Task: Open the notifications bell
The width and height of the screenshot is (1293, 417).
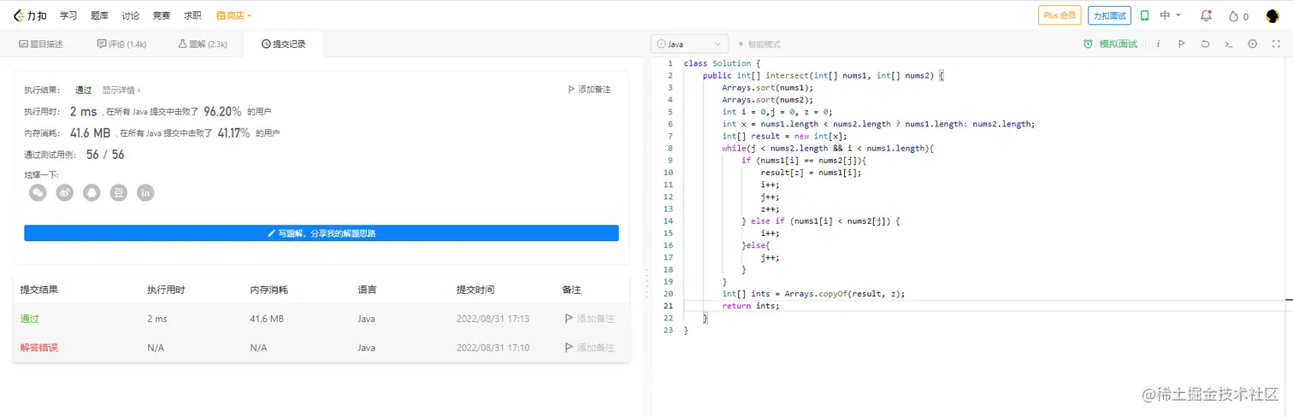Action: (x=1206, y=15)
